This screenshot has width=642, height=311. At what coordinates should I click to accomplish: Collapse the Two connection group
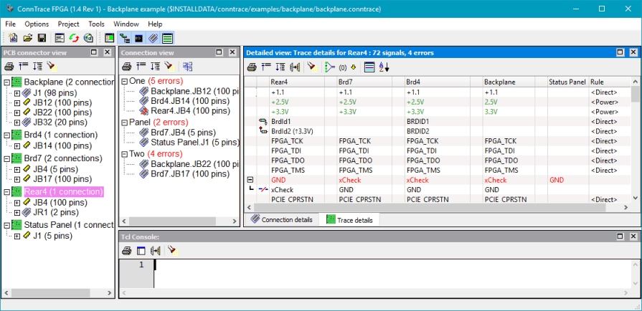click(x=125, y=154)
